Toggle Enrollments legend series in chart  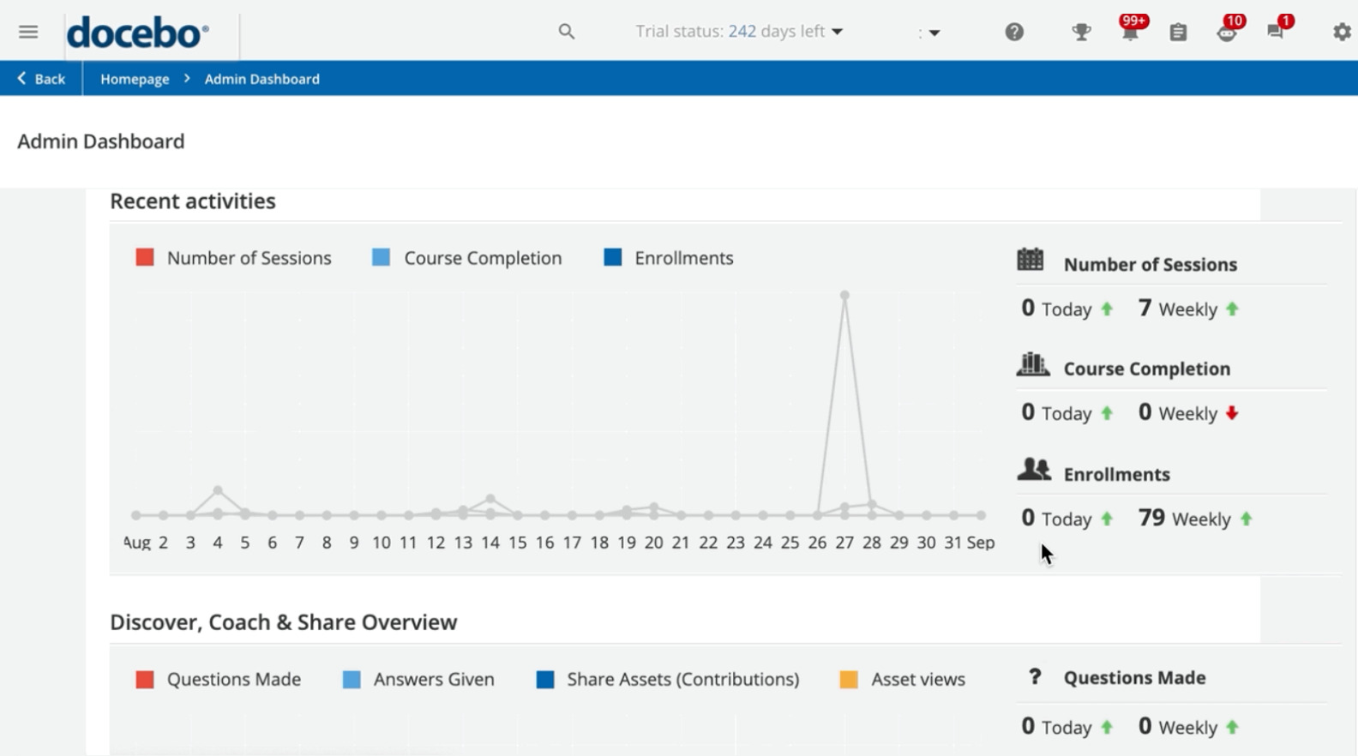click(669, 258)
